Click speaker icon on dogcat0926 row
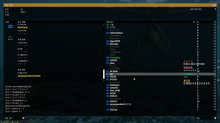Viewport: 220px width, 123px height. click(215, 41)
